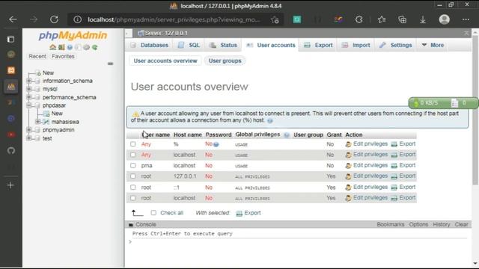Click the phpMyAdmin logo

(73, 35)
